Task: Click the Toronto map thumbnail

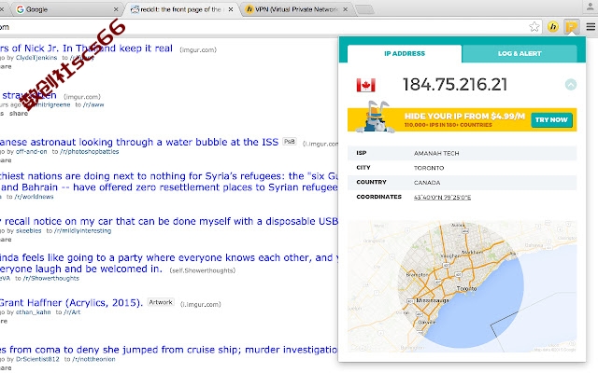Action: click(x=462, y=286)
